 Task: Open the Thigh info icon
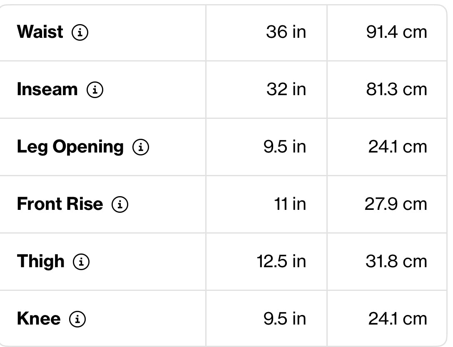[x=81, y=262]
